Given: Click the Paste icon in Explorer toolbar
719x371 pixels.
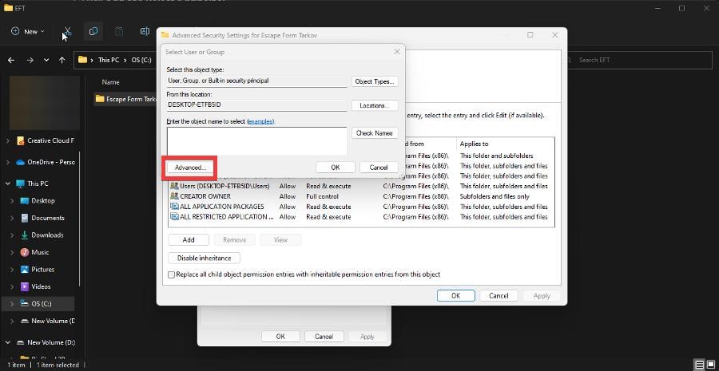Looking at the screenshot, I should (119, 32).
